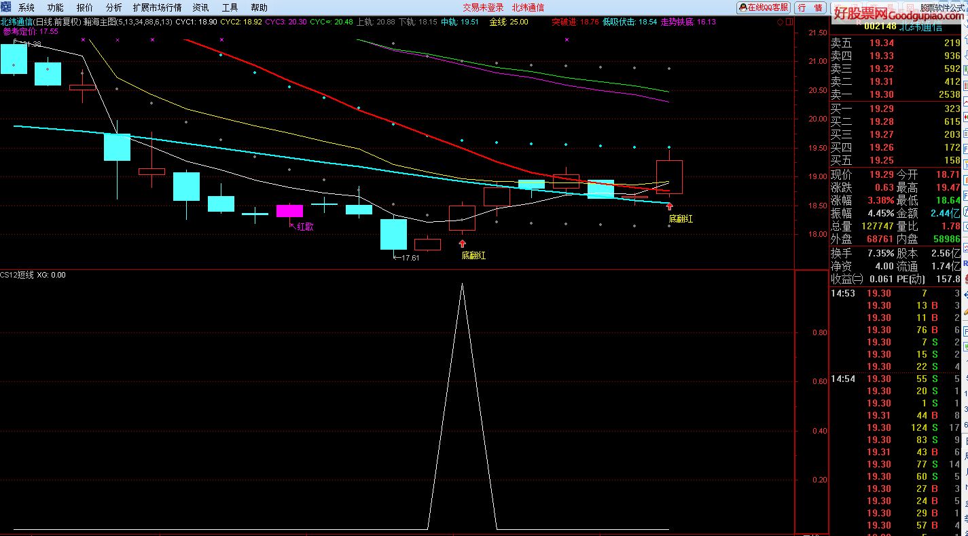
Task: Click the 买一 19.29 order row
Action: point(896,109)
